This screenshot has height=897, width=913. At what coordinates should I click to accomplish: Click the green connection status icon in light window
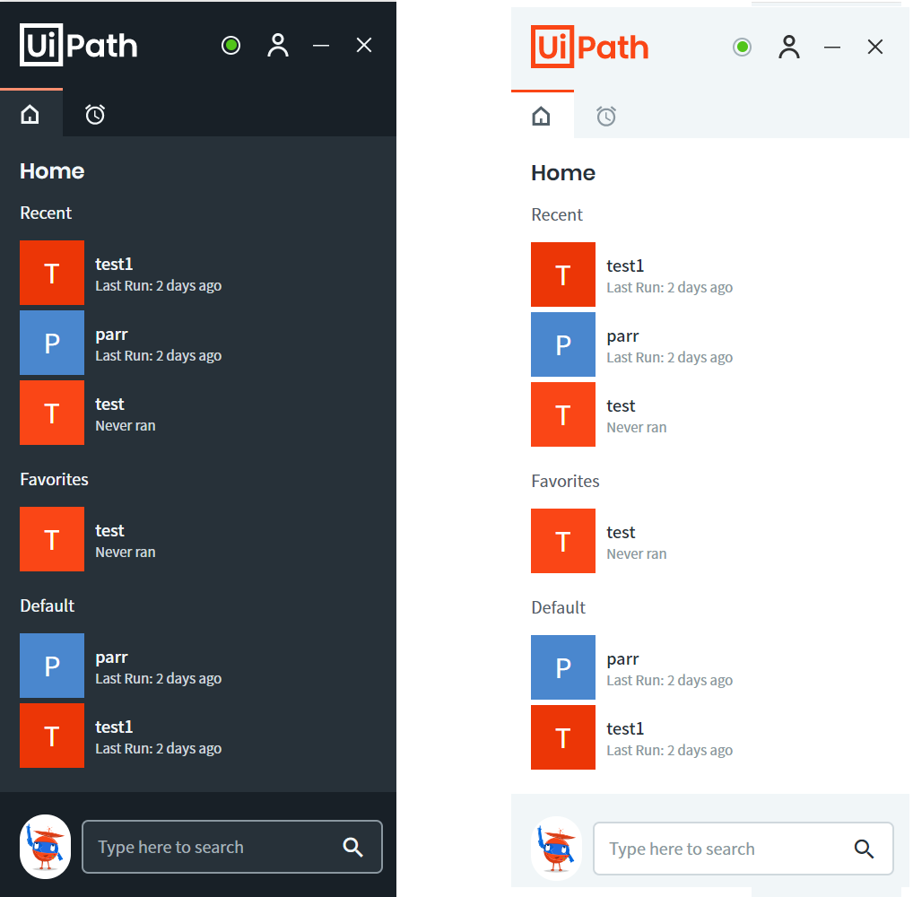click(743, 47)
